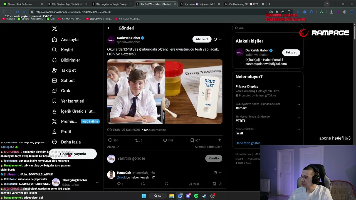Viewport: 356px width, 200px height.
Task: Open a new browser tab
Action: coord(270,4)
